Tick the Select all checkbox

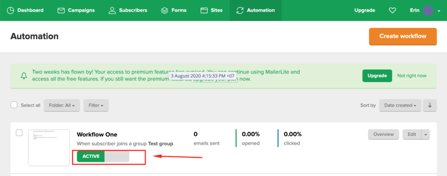click(x=14, y=105)
